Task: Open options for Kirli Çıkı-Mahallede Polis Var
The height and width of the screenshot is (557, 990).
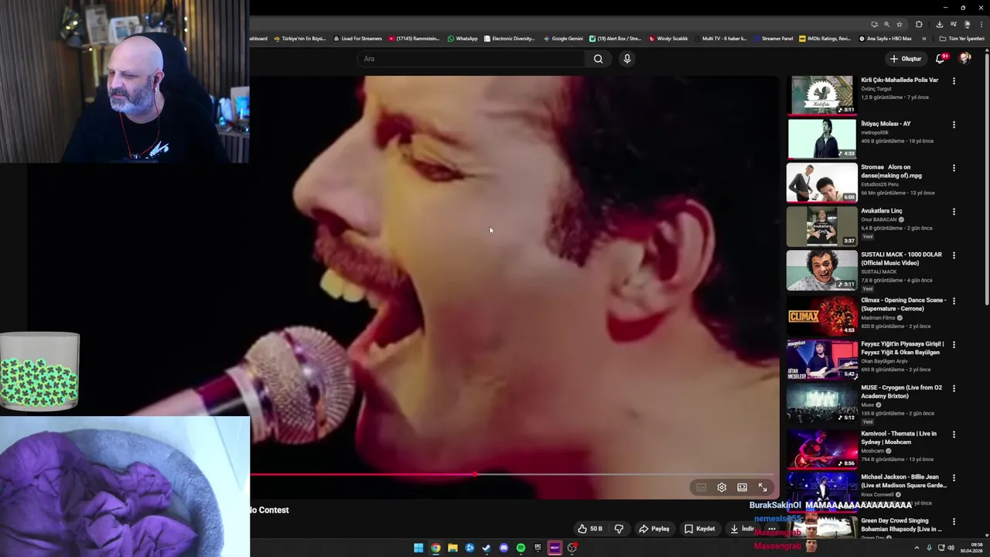Action: pos(954,80)
